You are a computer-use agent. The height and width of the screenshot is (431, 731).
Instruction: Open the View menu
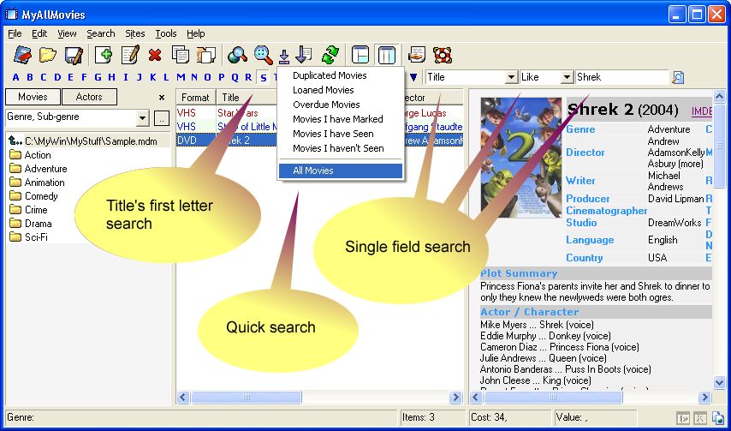tap(67, 33)
